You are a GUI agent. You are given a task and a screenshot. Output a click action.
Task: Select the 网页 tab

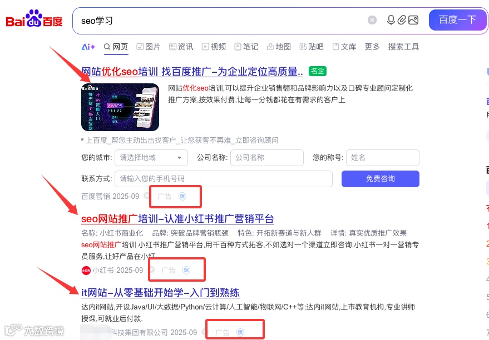click(116, 47)
